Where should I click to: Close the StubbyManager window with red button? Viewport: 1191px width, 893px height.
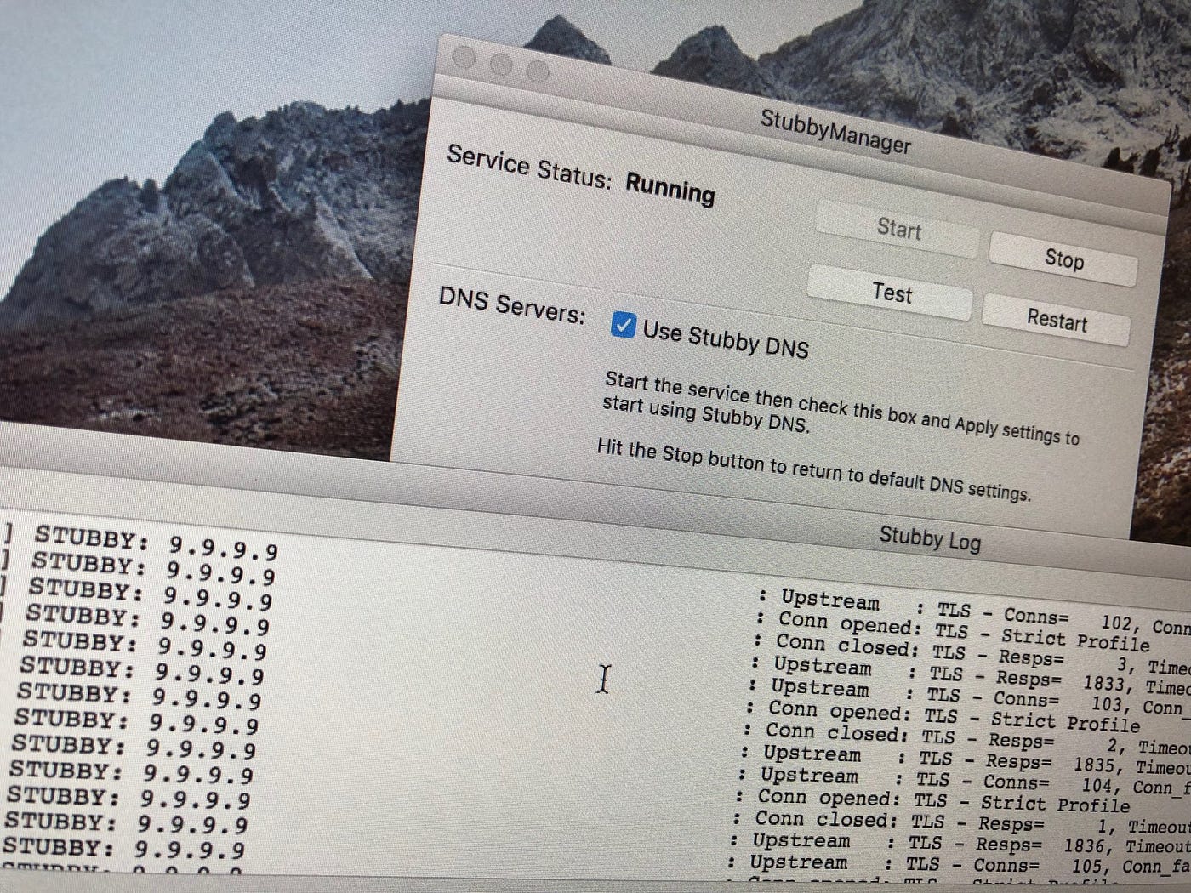[x=464, y=57]
